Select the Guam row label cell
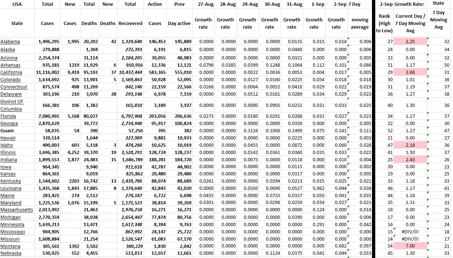This screenshot has height=258, width=453. pyautogui.click(x=8, y=130)
